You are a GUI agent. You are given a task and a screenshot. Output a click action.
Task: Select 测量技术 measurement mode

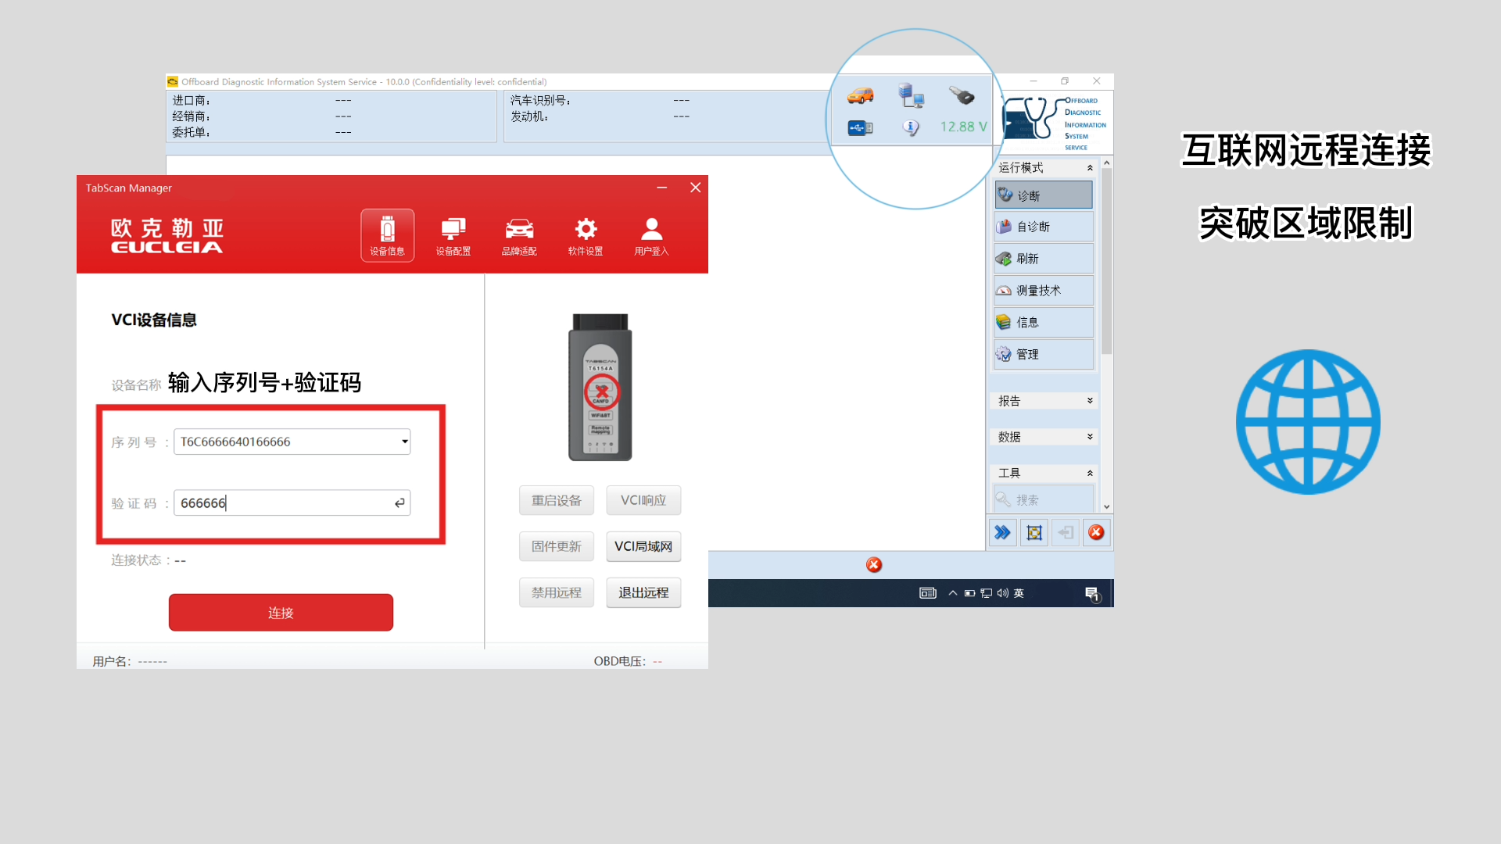pyautogui.click(x=1044, y=291)
